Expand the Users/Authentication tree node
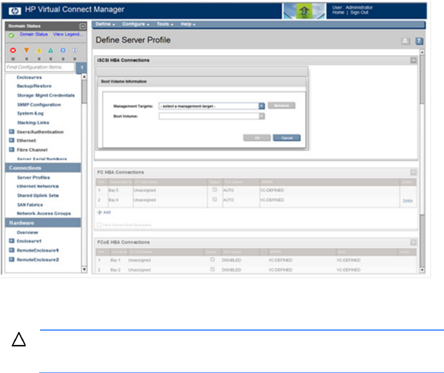Image resolution: width=444 pixels, height=373 pixels. click(12, 132)
